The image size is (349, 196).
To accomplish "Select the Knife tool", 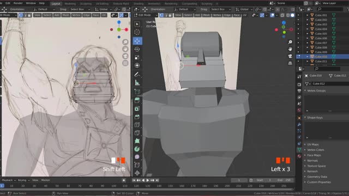I will pos(137,133).
